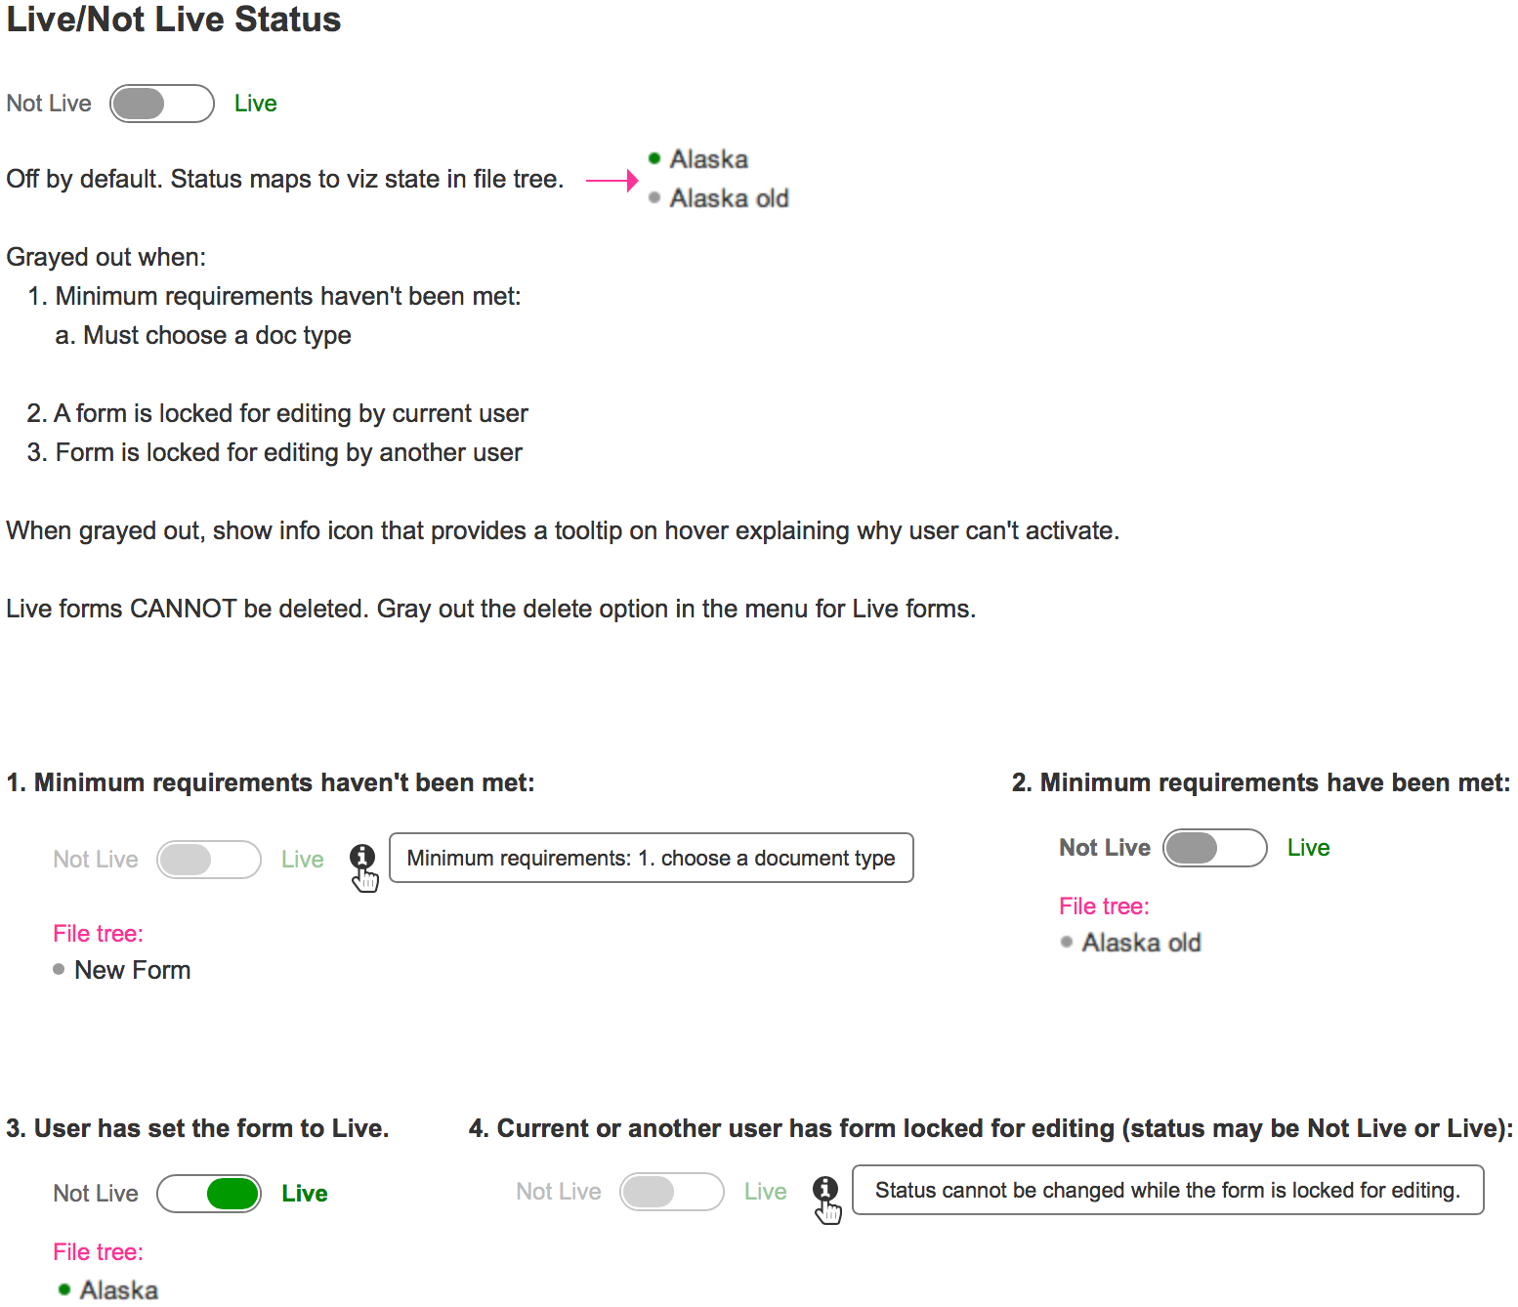The width and height of the screenshot is (1518, 1307).
Task: Click the pink arrow pointing to file tree
Action: [x=611, y=180]
